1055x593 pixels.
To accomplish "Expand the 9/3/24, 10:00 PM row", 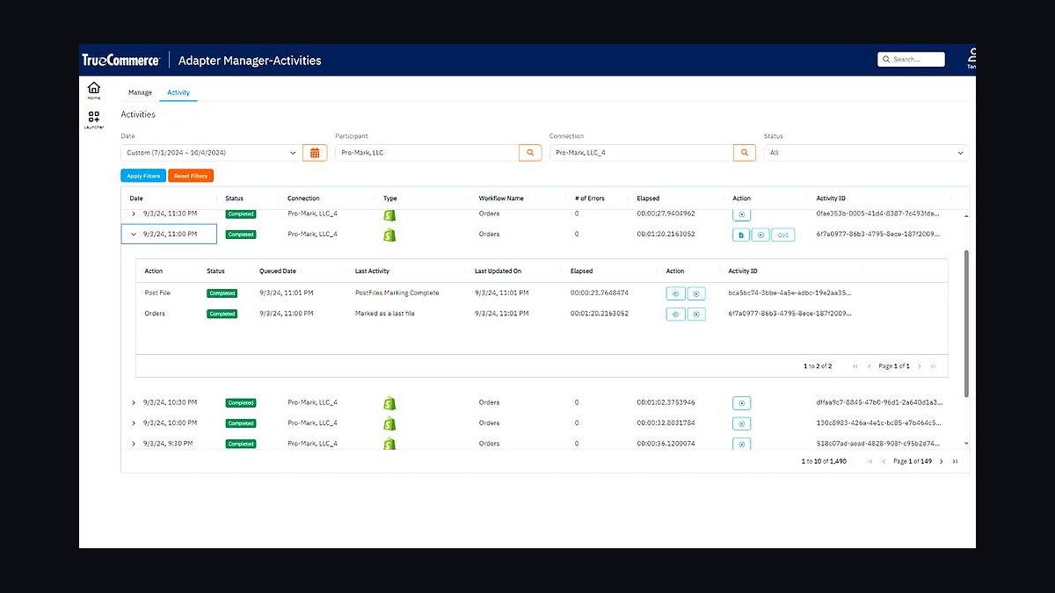I will click(134, 423).
